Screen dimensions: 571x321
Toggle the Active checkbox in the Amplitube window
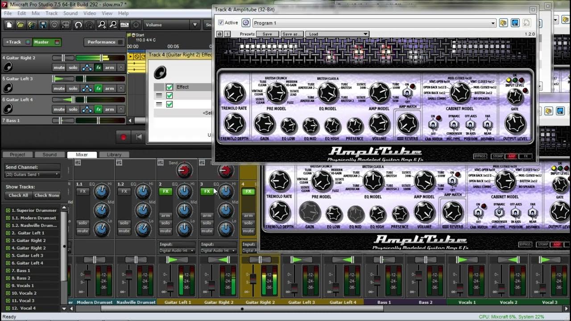[x=221, y=23]
